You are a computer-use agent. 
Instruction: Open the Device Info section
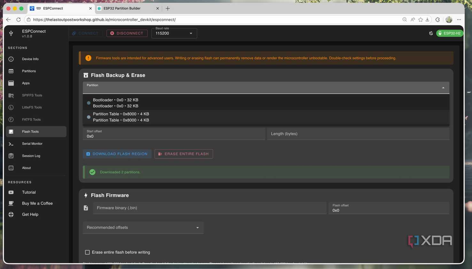click(36, 59)
